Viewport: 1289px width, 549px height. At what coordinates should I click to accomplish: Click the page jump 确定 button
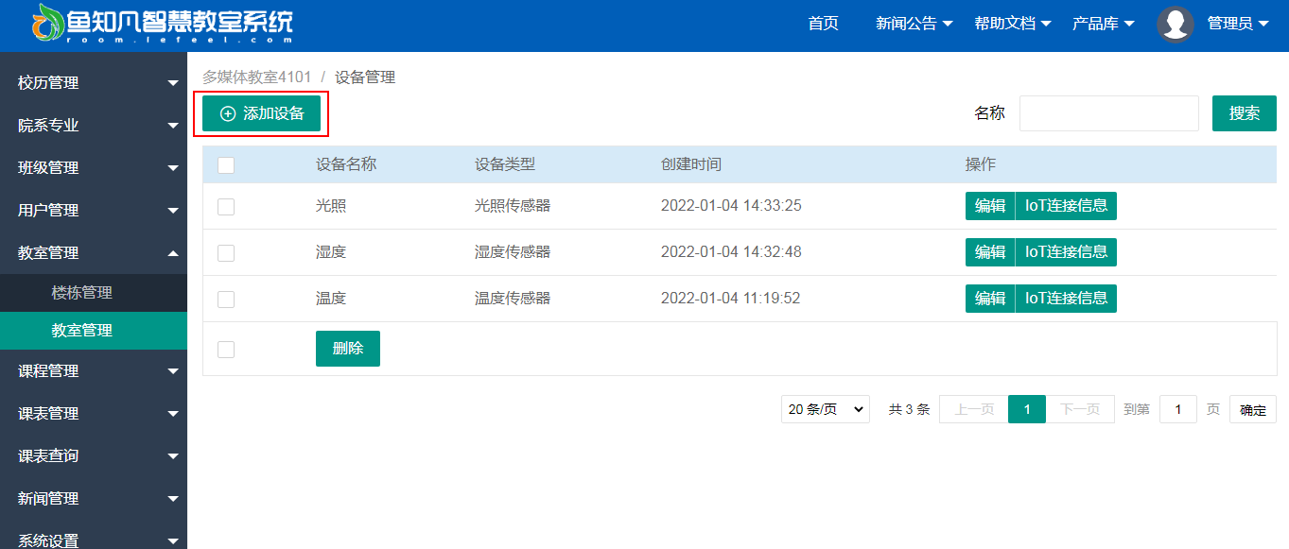[1253, 409]
